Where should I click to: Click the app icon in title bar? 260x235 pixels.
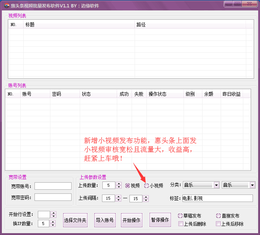[x=7, y=6]
